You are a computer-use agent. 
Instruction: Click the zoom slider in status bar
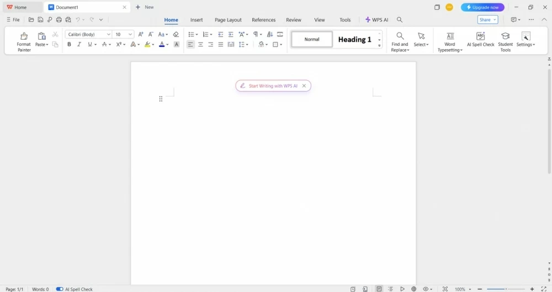click(505, 289)
